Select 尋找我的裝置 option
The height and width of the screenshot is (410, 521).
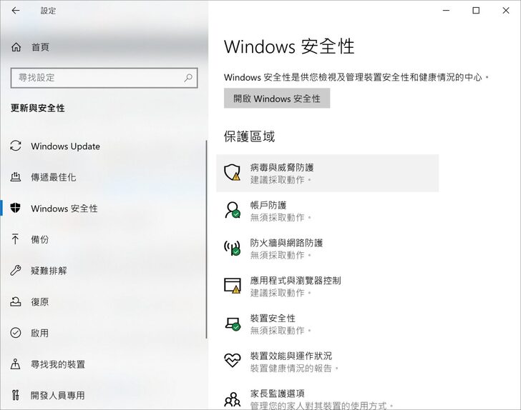tap(103, 364)
